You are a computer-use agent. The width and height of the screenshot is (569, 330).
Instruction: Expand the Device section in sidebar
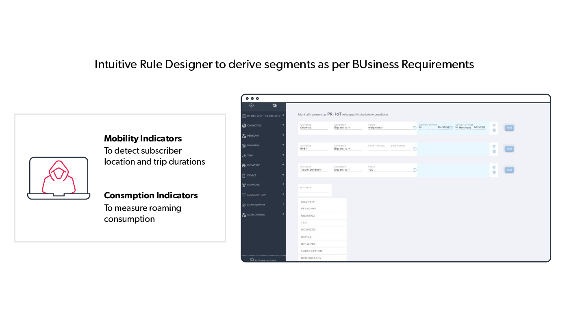click(283, 175)
